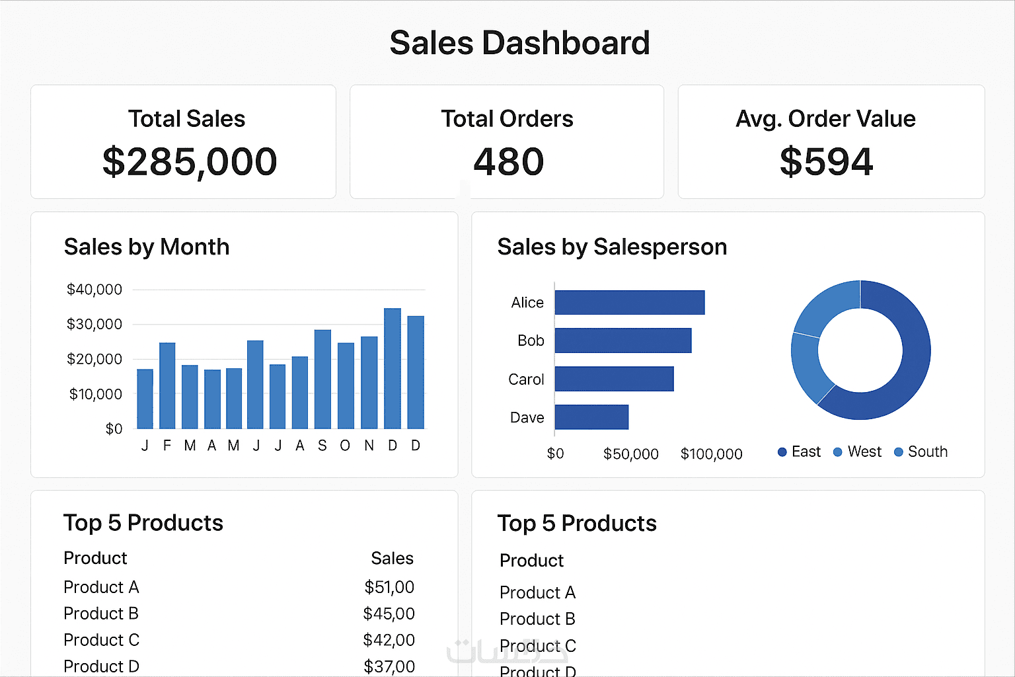
Task: Select the Avg. Order Value card
Action: tap(831, 141)
